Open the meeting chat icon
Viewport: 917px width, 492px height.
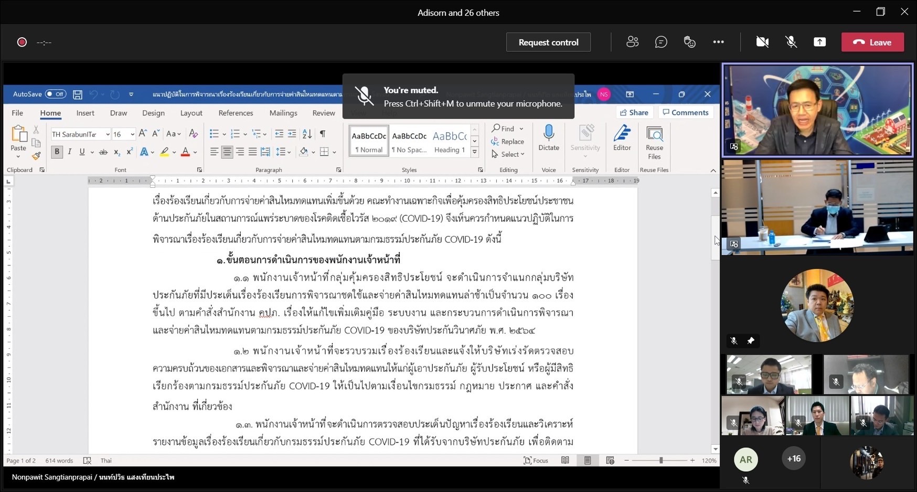pyautogui.click(x=661, y=42)
